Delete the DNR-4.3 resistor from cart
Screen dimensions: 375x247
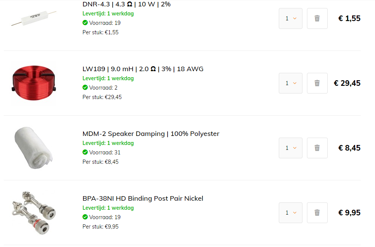317,18
